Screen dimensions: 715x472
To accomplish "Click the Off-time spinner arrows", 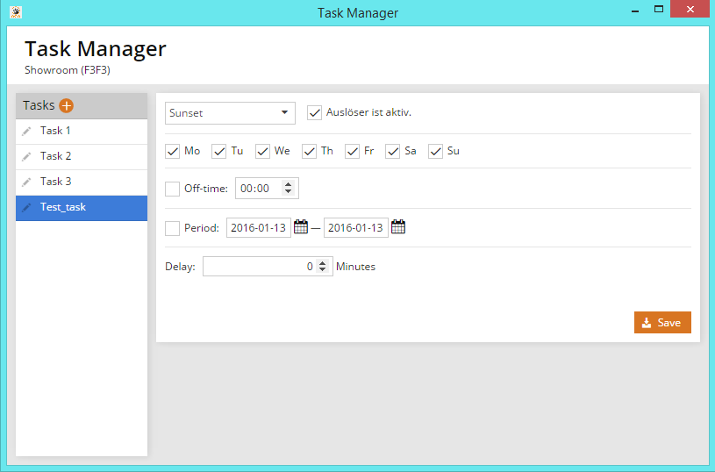I will tap(289, 188).
